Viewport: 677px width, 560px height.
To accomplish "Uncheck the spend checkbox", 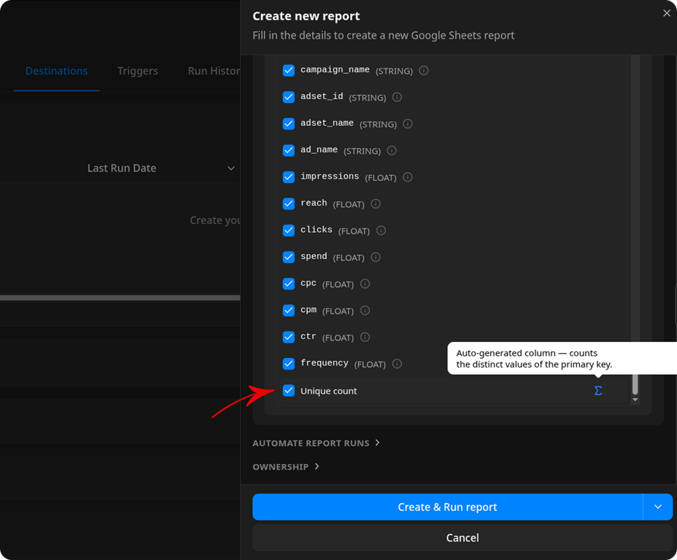I will 288,257.
